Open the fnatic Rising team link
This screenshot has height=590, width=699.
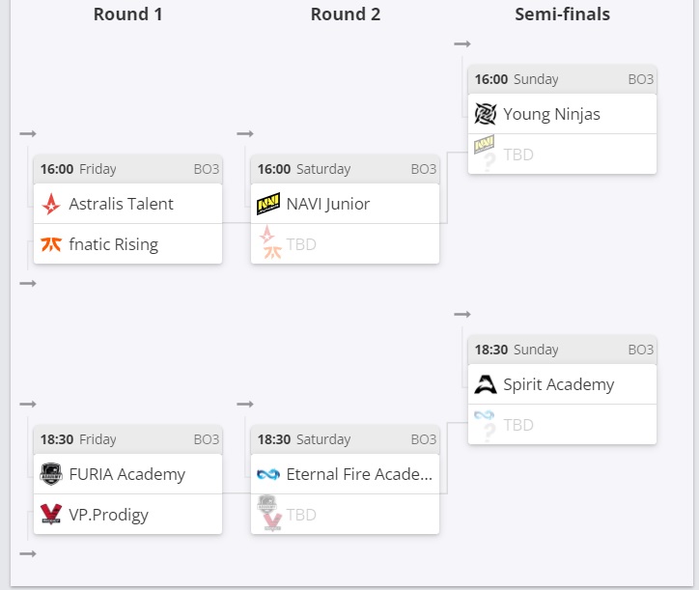tap(113, 244)
